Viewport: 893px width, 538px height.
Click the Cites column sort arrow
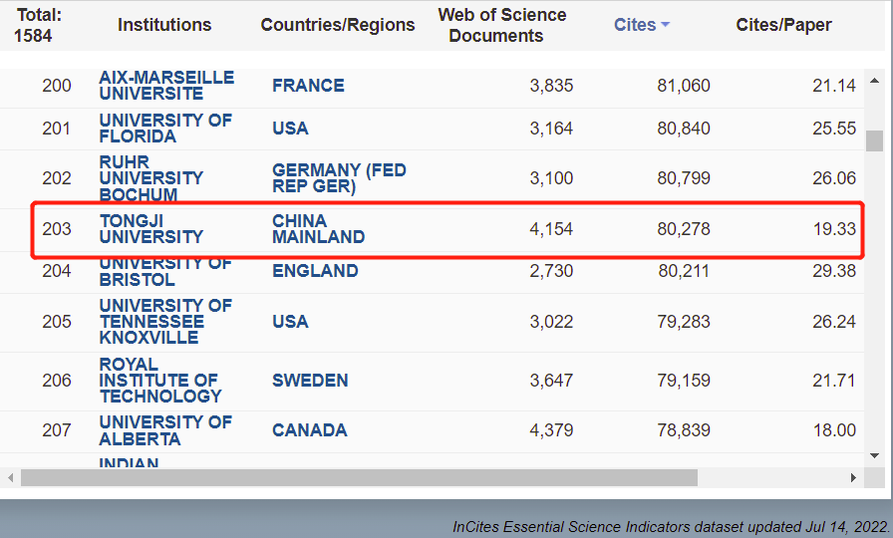click(665, 25)
